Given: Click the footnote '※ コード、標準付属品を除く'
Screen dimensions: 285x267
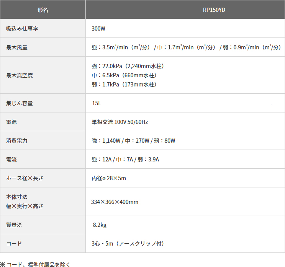Looking at the screenshot, I should [x=35, y=264].
